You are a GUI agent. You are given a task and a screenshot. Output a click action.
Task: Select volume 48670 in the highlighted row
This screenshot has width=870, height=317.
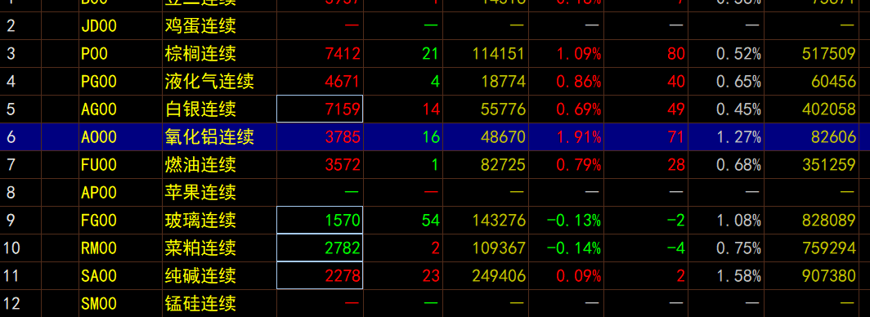(503, 137)
